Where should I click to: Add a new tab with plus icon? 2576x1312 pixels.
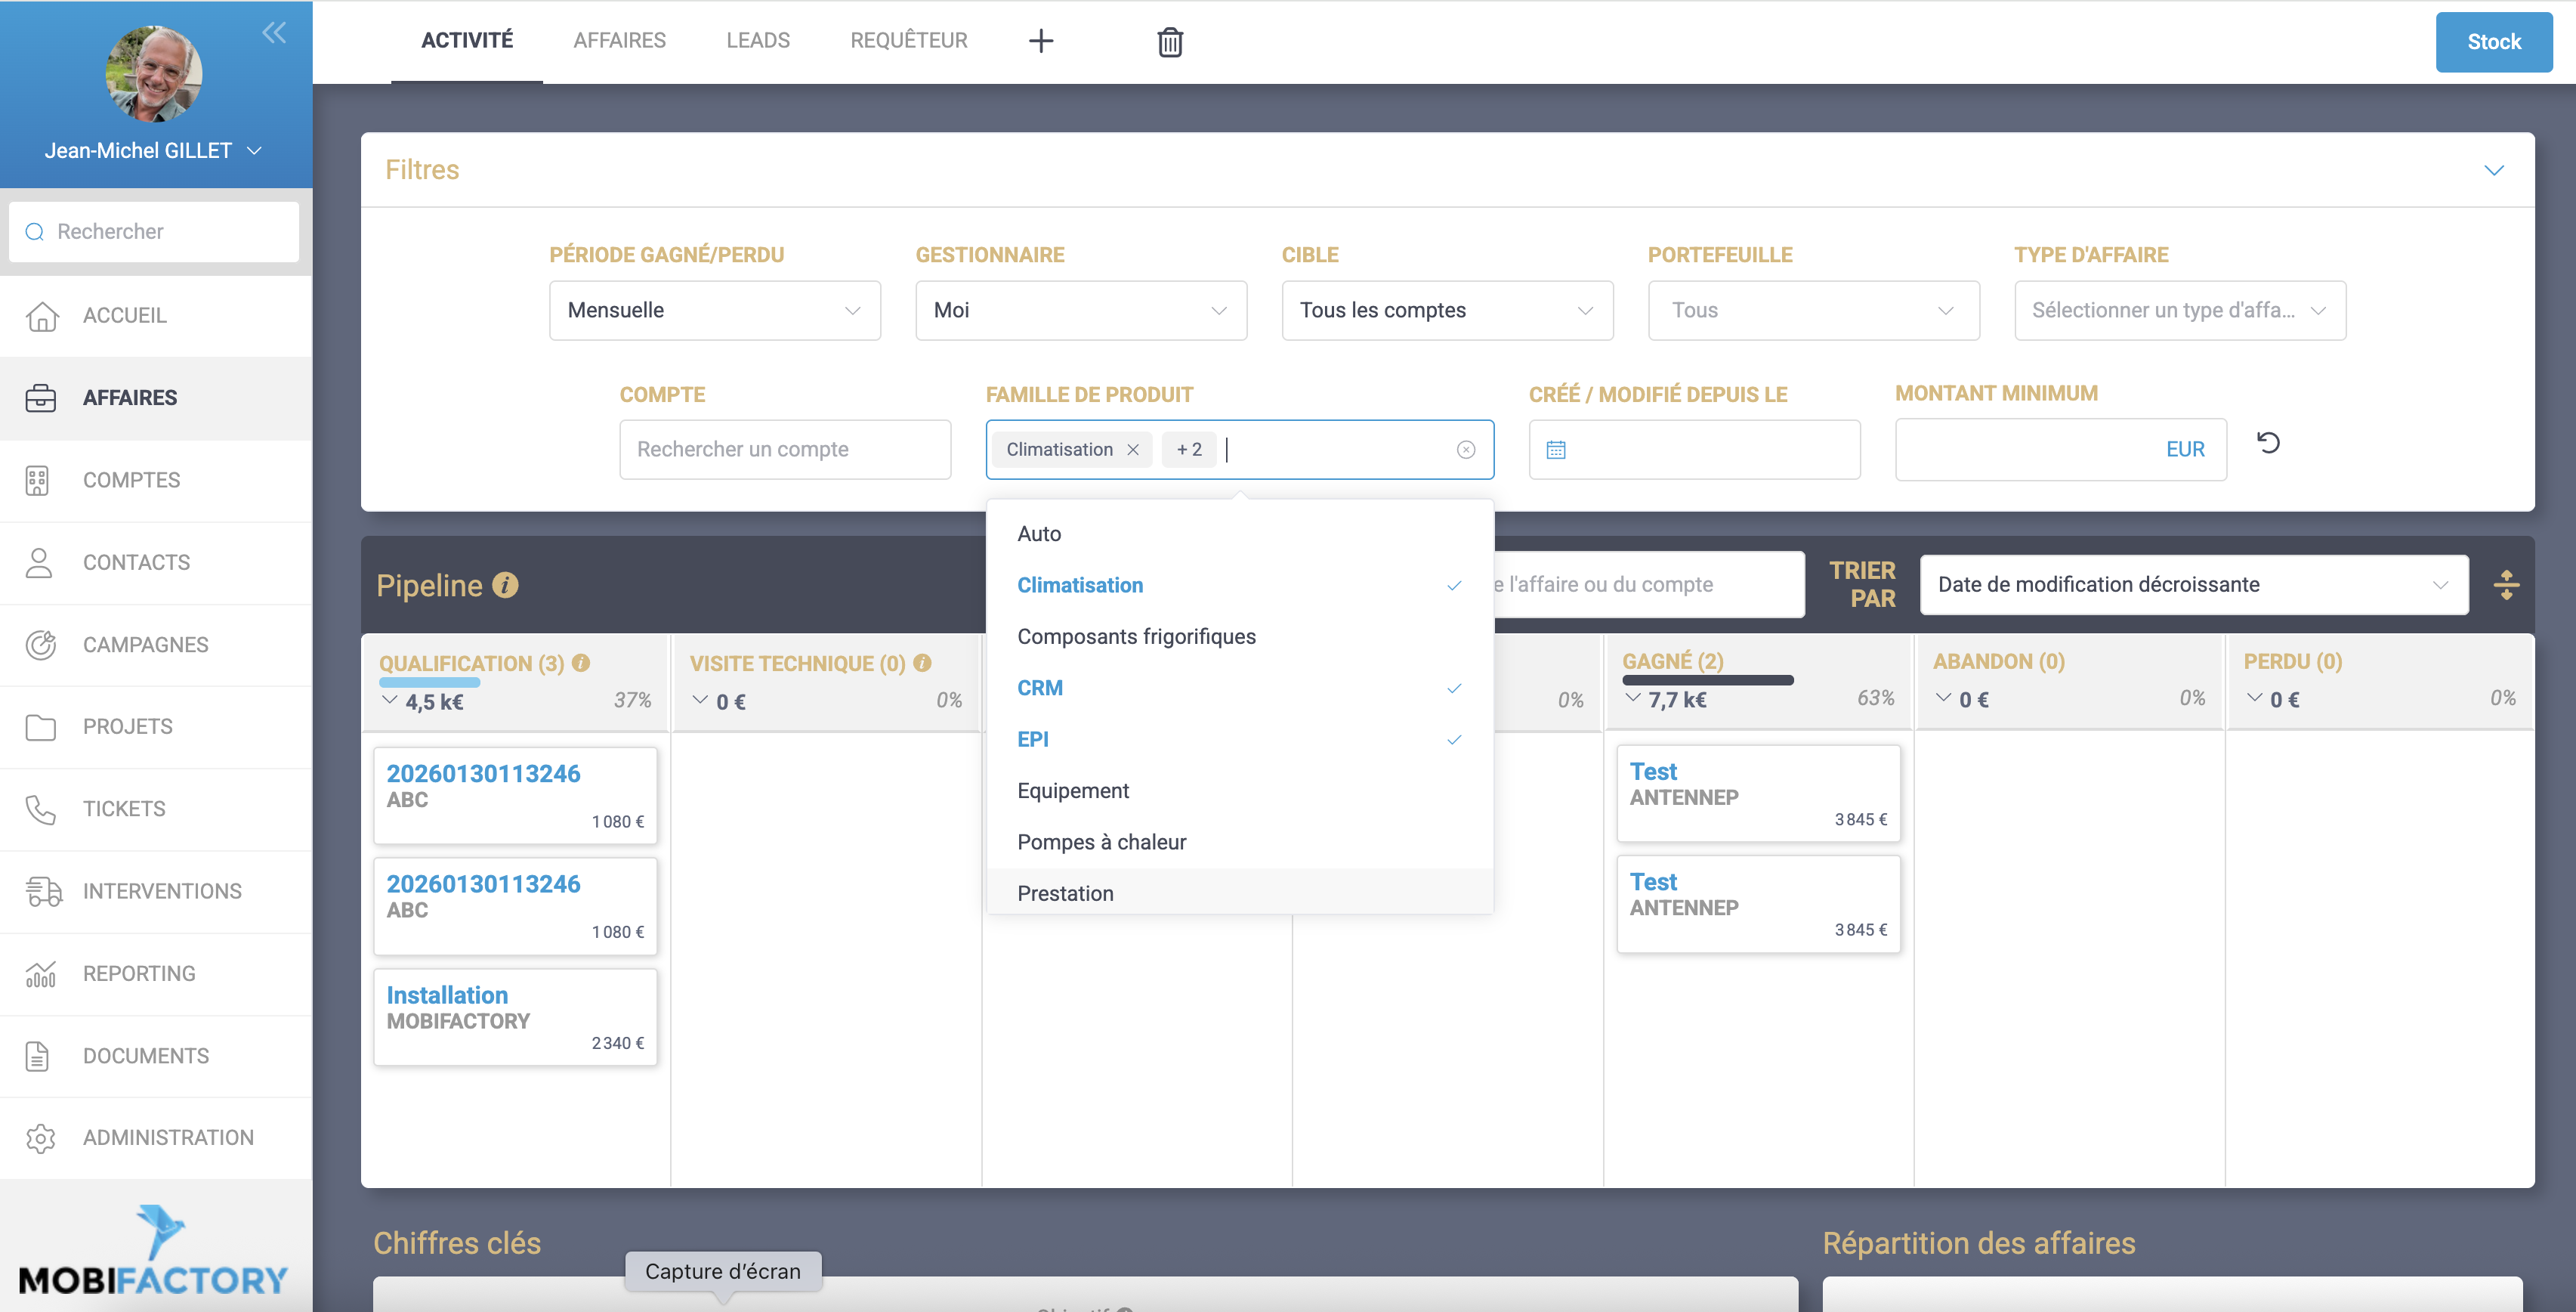1041,41
